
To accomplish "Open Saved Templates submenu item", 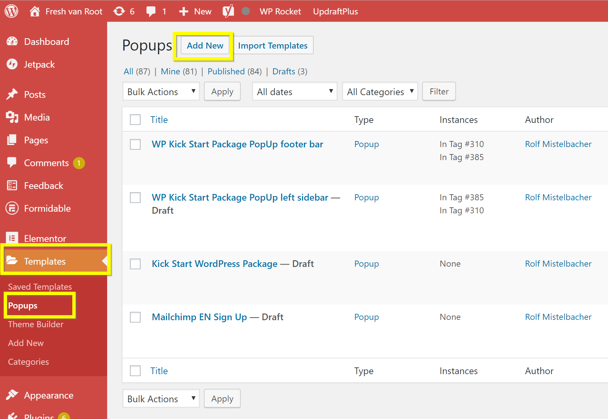I will pyautogui.click(x=40, y=287).
